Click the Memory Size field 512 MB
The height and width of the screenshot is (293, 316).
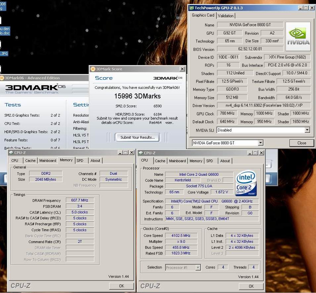pos(232,97)
